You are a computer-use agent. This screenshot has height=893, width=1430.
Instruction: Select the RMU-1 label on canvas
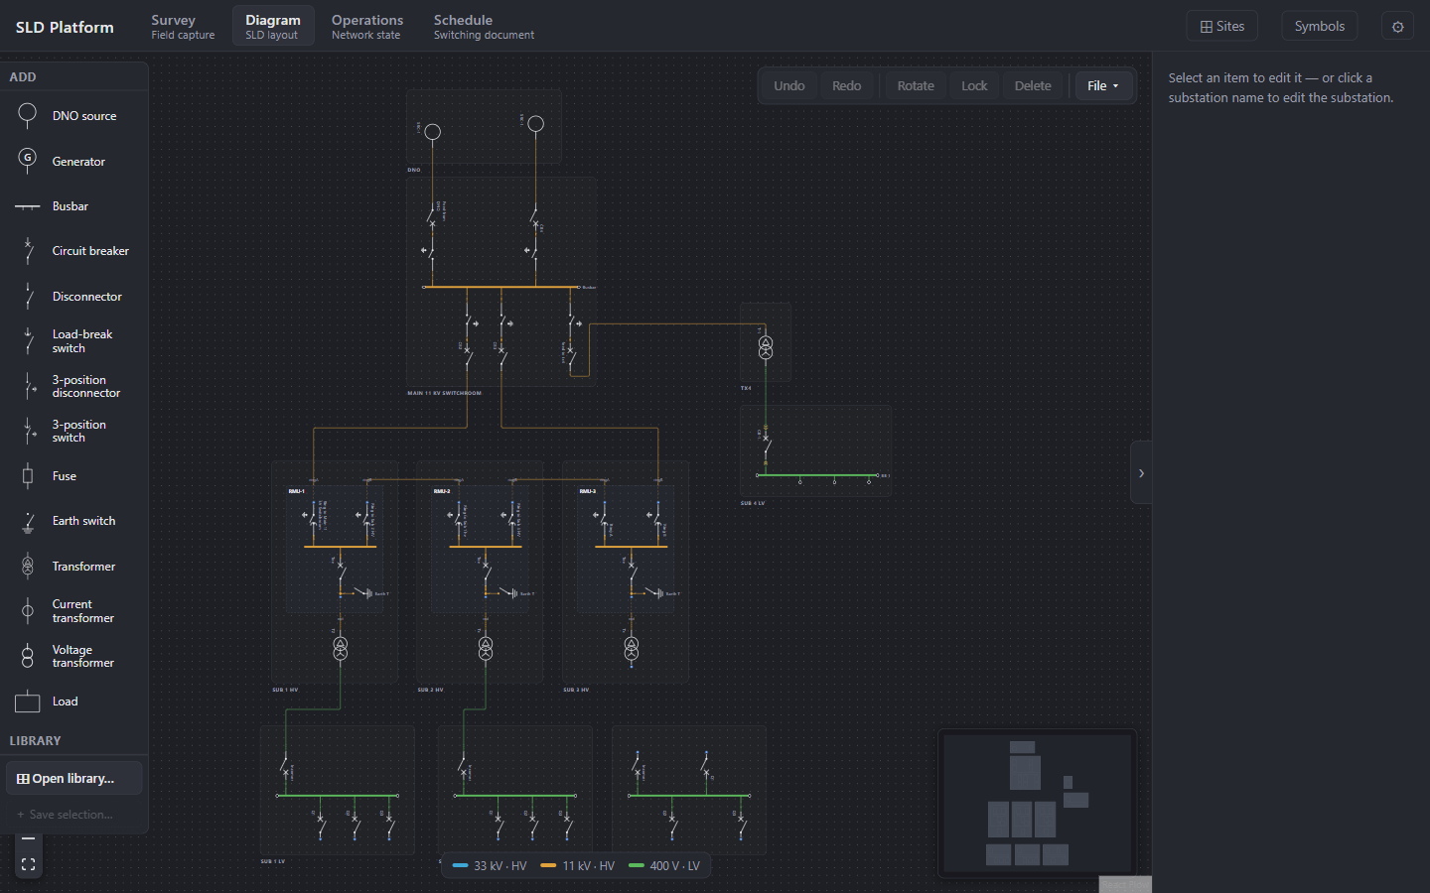pyautogui.click(x=296, y=491)
